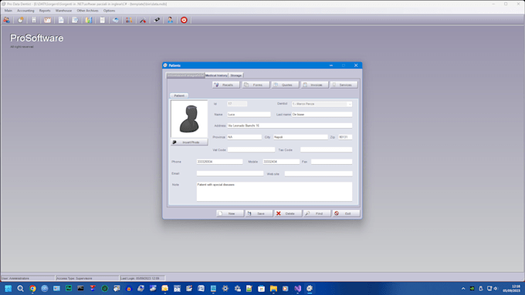This screenshot has width=525, height=295.
Task: Open the Main menu
Action: tap(8, 11)
